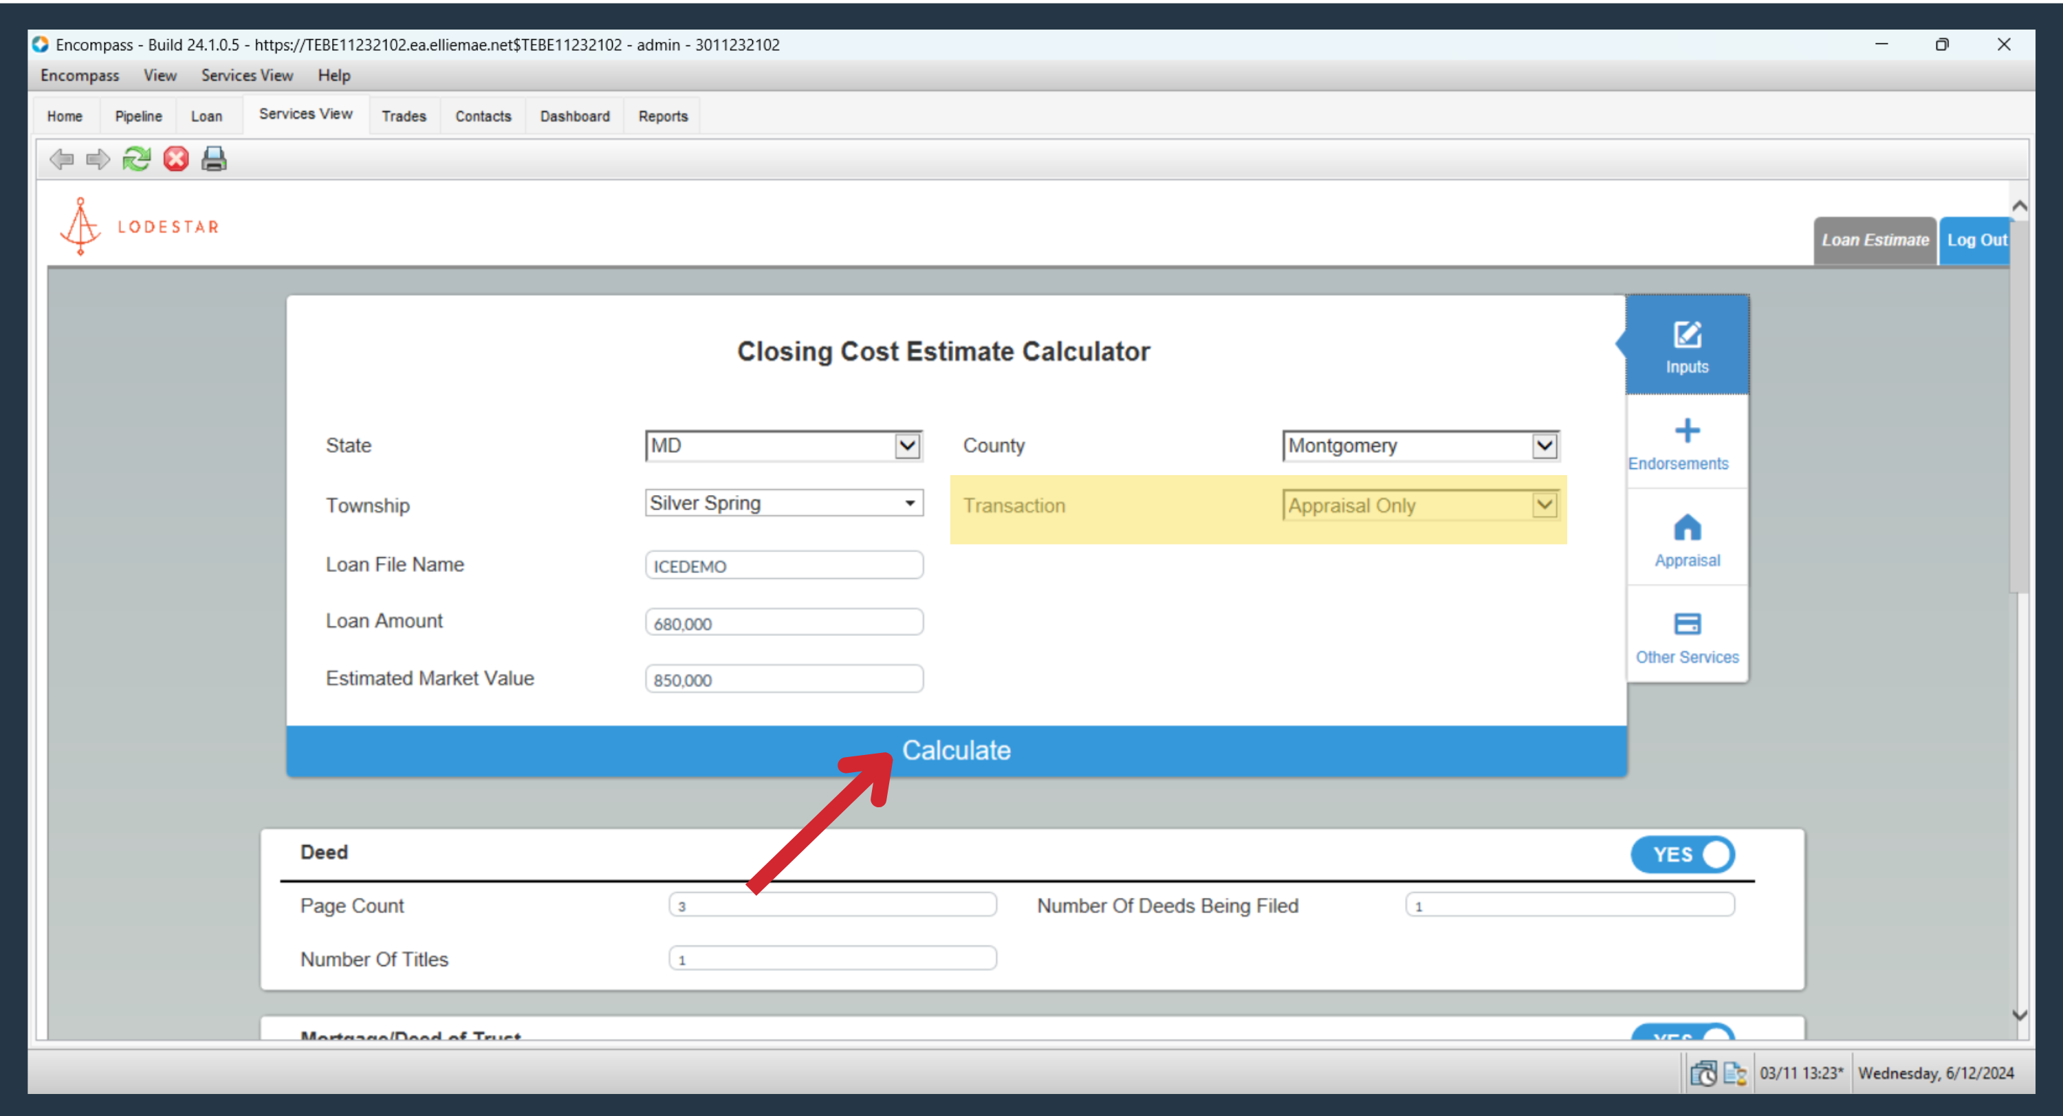Toggle the Deed YES switch

[x=1683, y=854]
